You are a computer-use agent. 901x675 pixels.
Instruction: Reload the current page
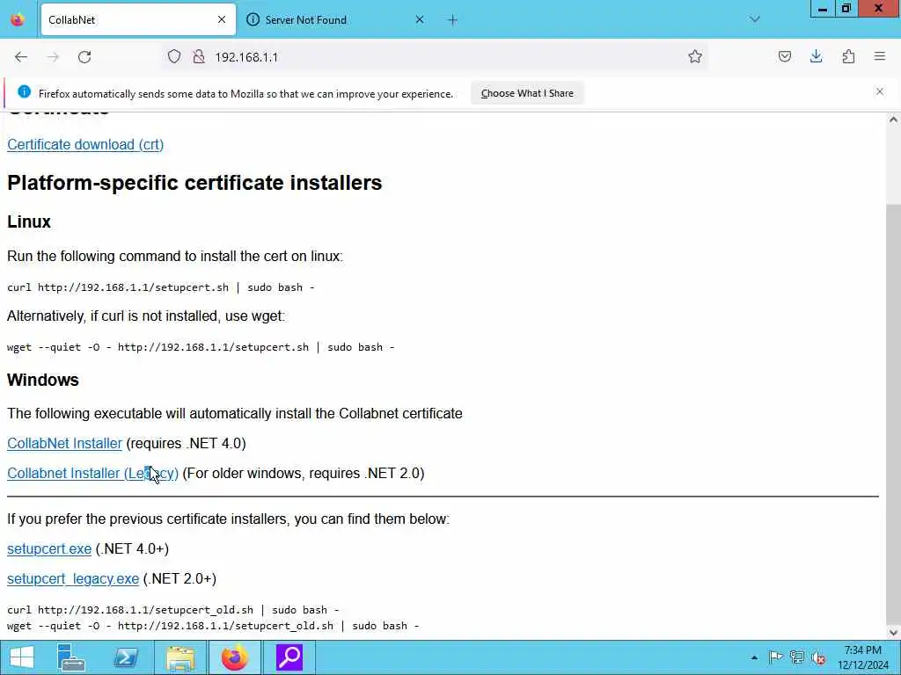84,57
